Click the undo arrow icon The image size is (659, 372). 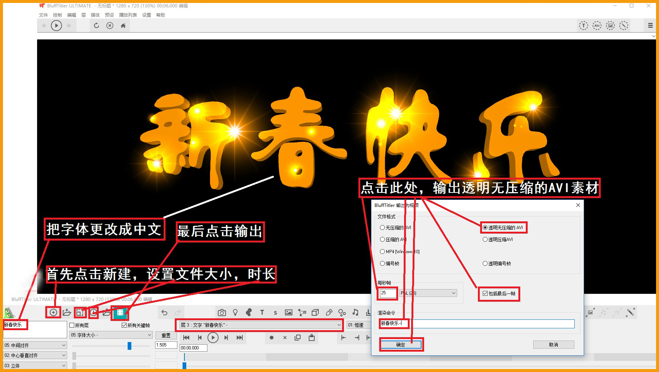pos(164,312)
